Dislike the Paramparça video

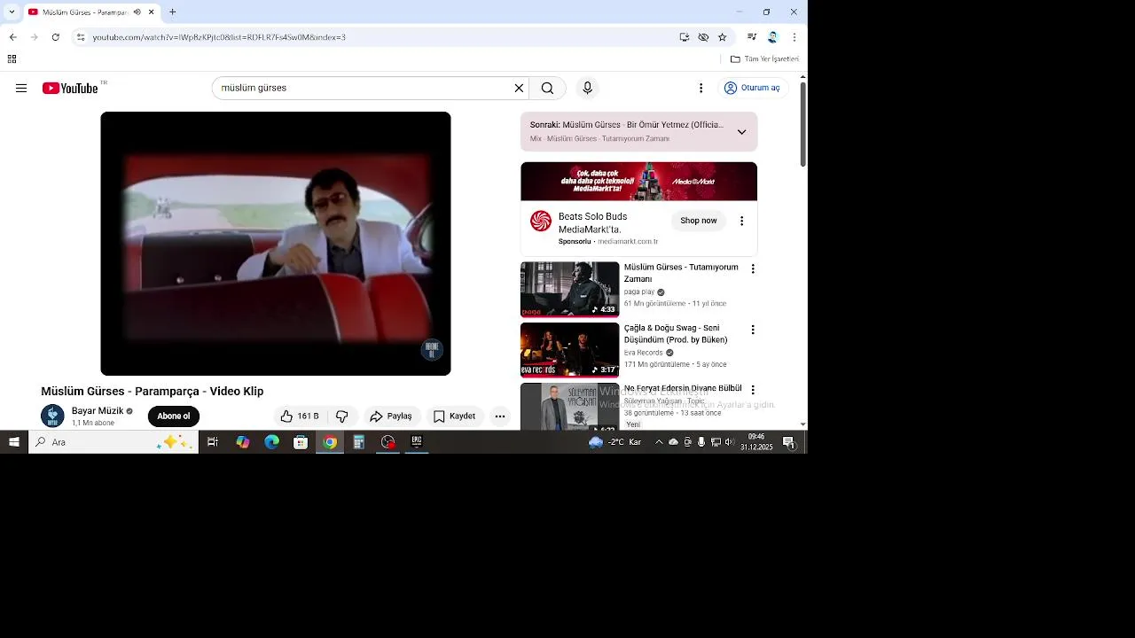342,416
